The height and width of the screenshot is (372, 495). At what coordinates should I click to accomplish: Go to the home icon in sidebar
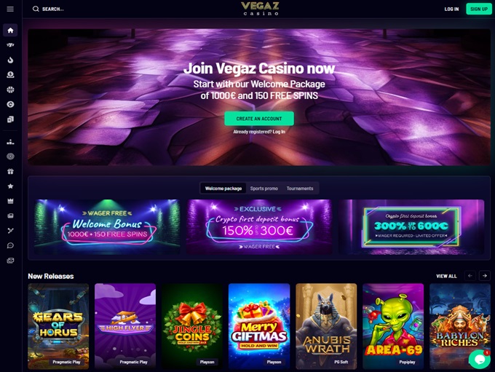pyautogui.click(x=10, y=31)
